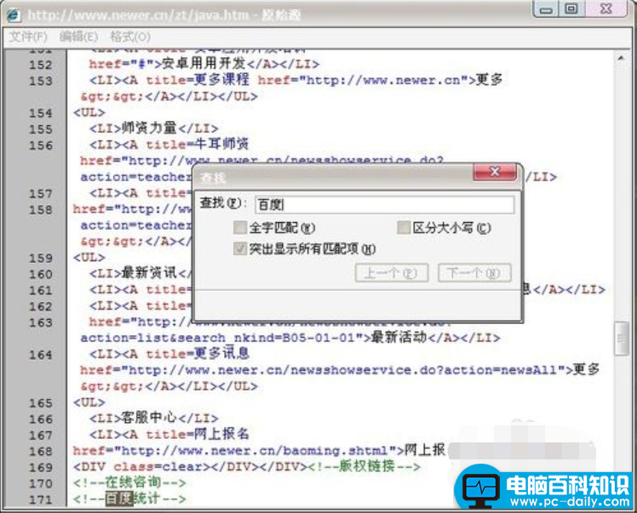Click the 安卓用用开发 text on line 152

click(204, 64)
